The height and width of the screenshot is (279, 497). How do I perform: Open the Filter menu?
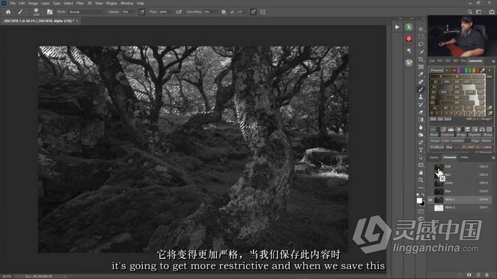tap(80, 3)
